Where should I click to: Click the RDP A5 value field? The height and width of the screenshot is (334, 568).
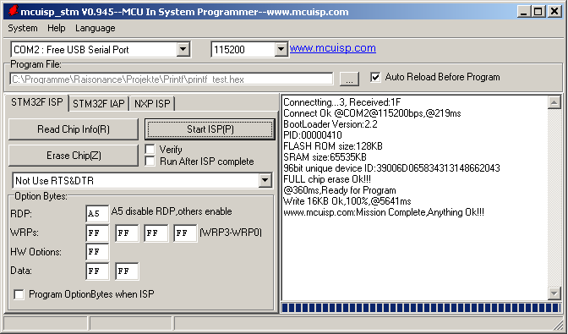pyautogui.click(x=97, y=213)
